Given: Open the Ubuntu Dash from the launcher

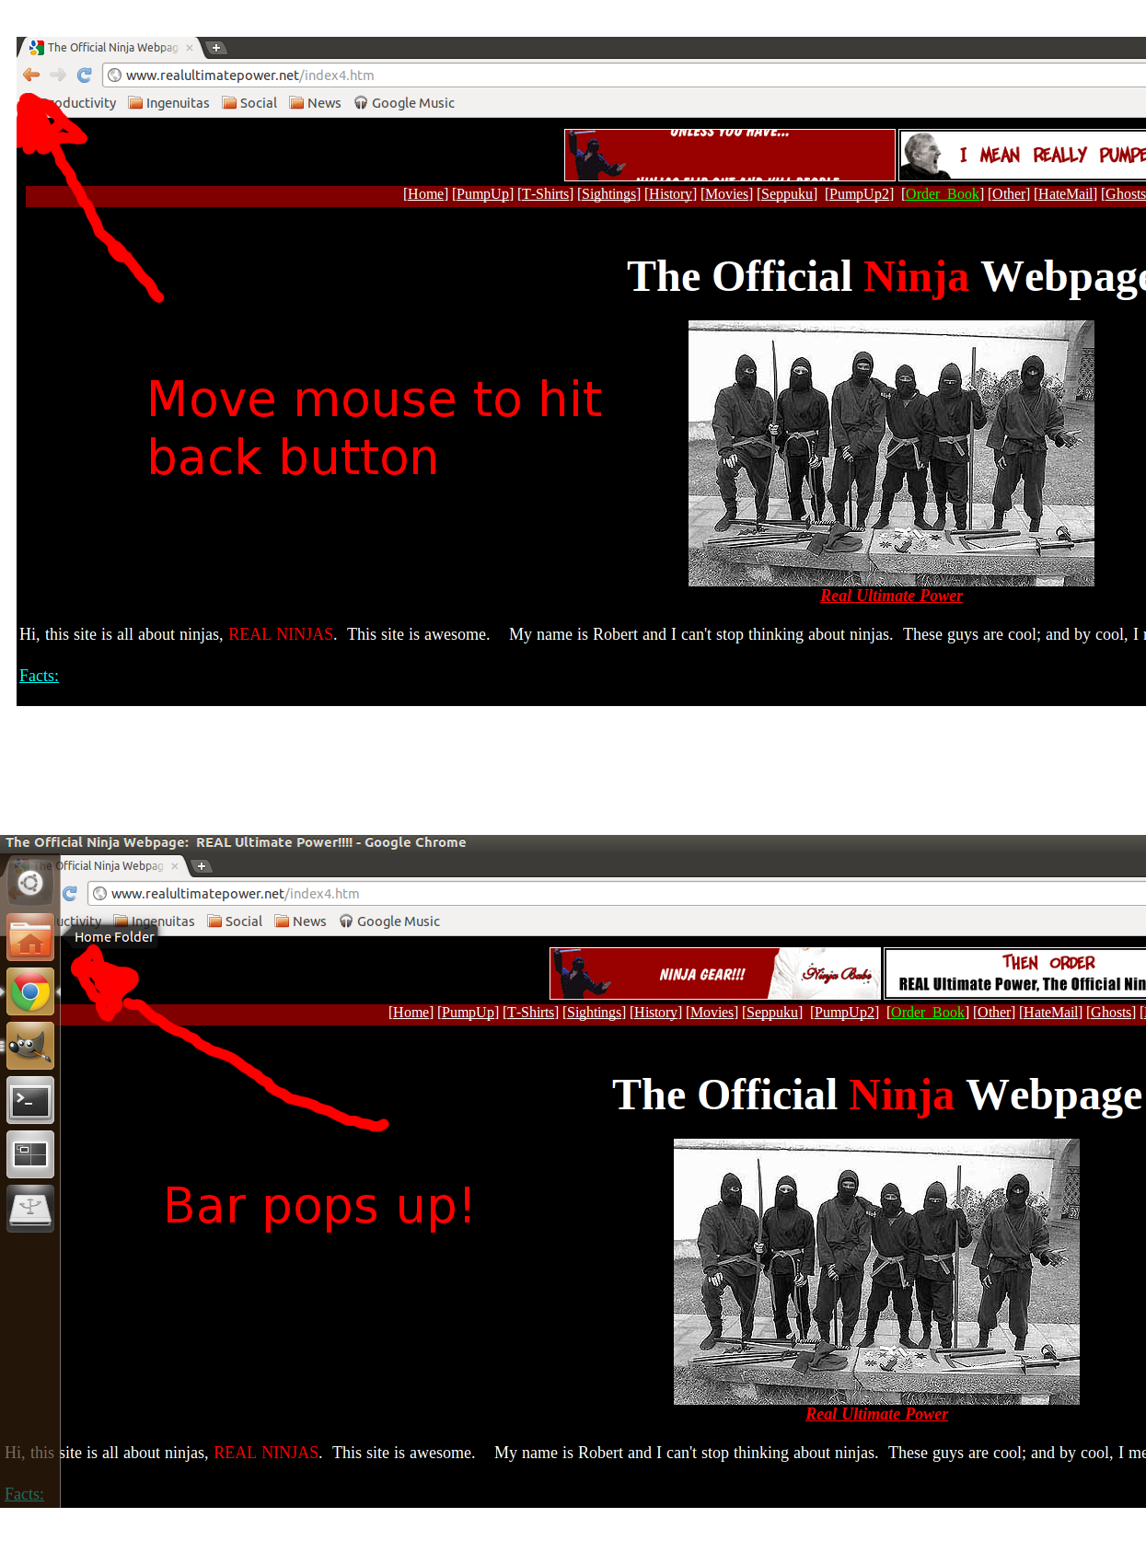Looking at the screenshot, I should click(30, 884).
